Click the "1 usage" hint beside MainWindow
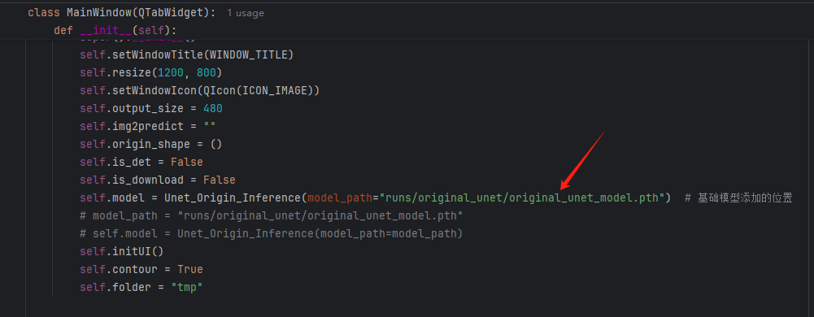The image size is (814, 317). coord(245,13)
